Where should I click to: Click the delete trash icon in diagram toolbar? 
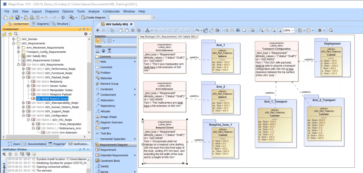(x=132, y=31)
